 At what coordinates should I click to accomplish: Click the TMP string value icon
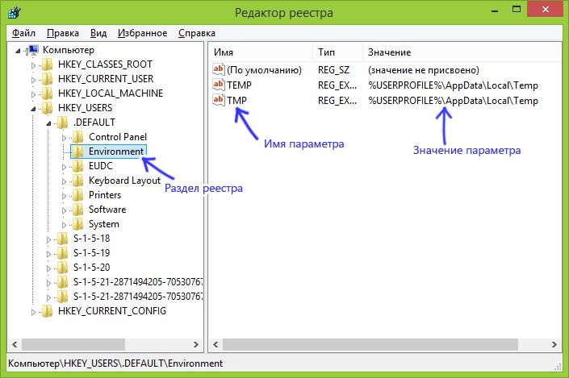(217, 100)
